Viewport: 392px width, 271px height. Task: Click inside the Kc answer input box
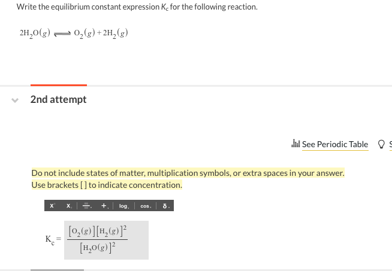click(x=106, y=240)
